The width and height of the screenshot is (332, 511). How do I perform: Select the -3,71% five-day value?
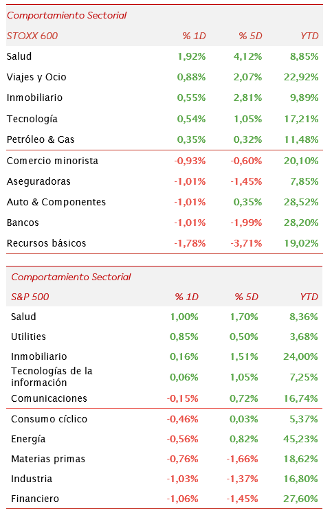[x=246, y=243]
